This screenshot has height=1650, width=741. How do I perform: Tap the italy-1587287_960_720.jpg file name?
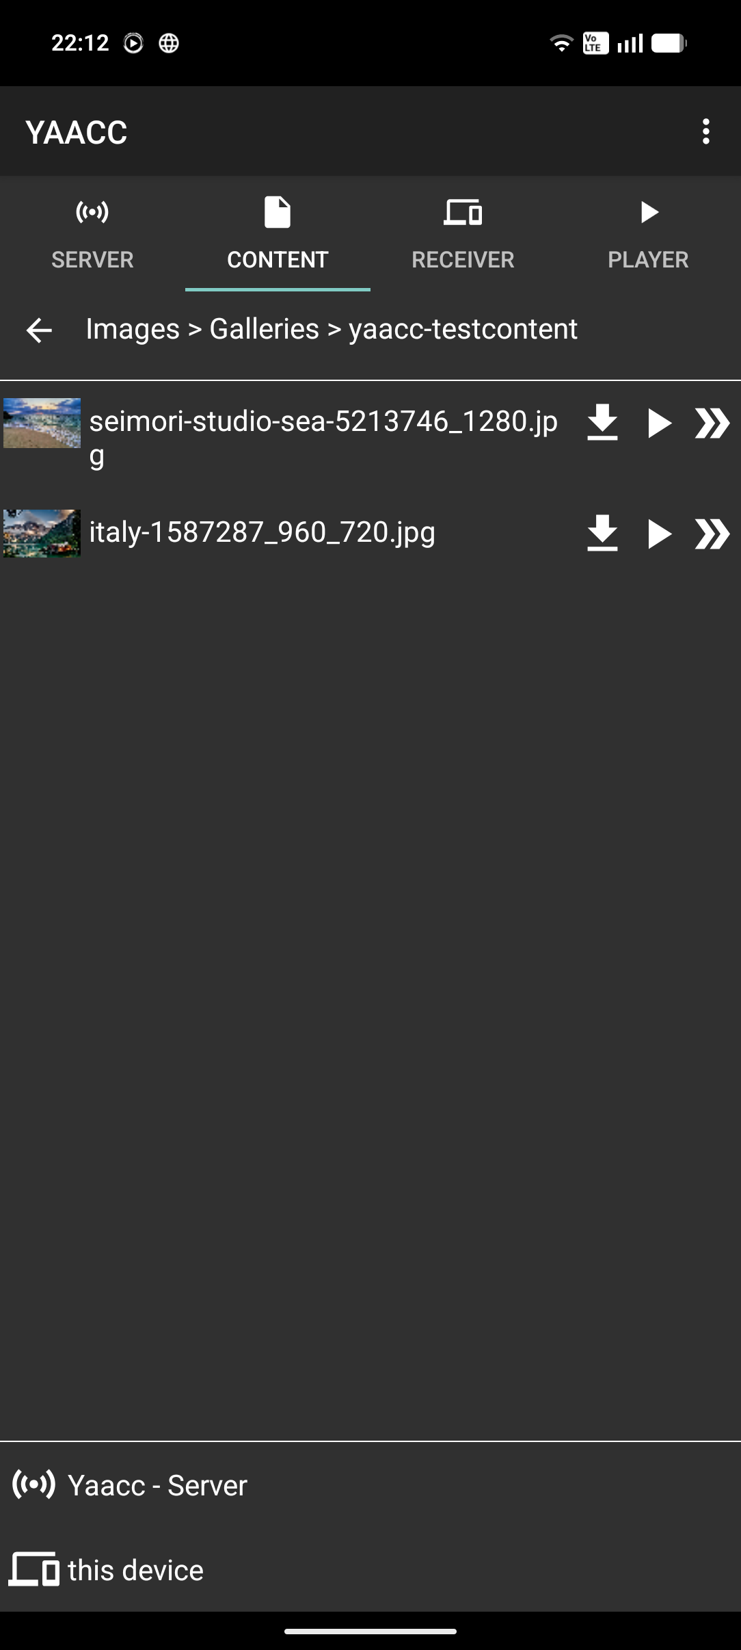pos(262,532)
